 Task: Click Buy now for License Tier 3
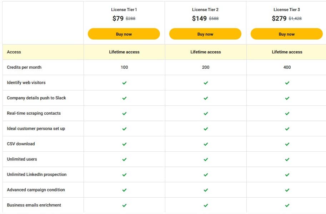tap(287, 34)
